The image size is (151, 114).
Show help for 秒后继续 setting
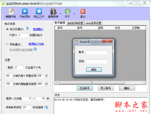46,107
